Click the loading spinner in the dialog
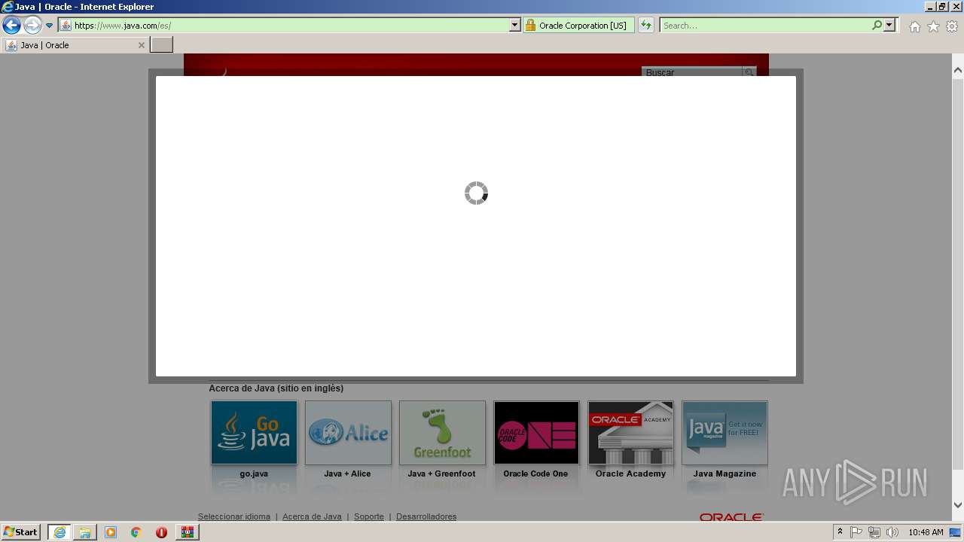Viewport: 964px width, 542px height. (x=476, y=193)
